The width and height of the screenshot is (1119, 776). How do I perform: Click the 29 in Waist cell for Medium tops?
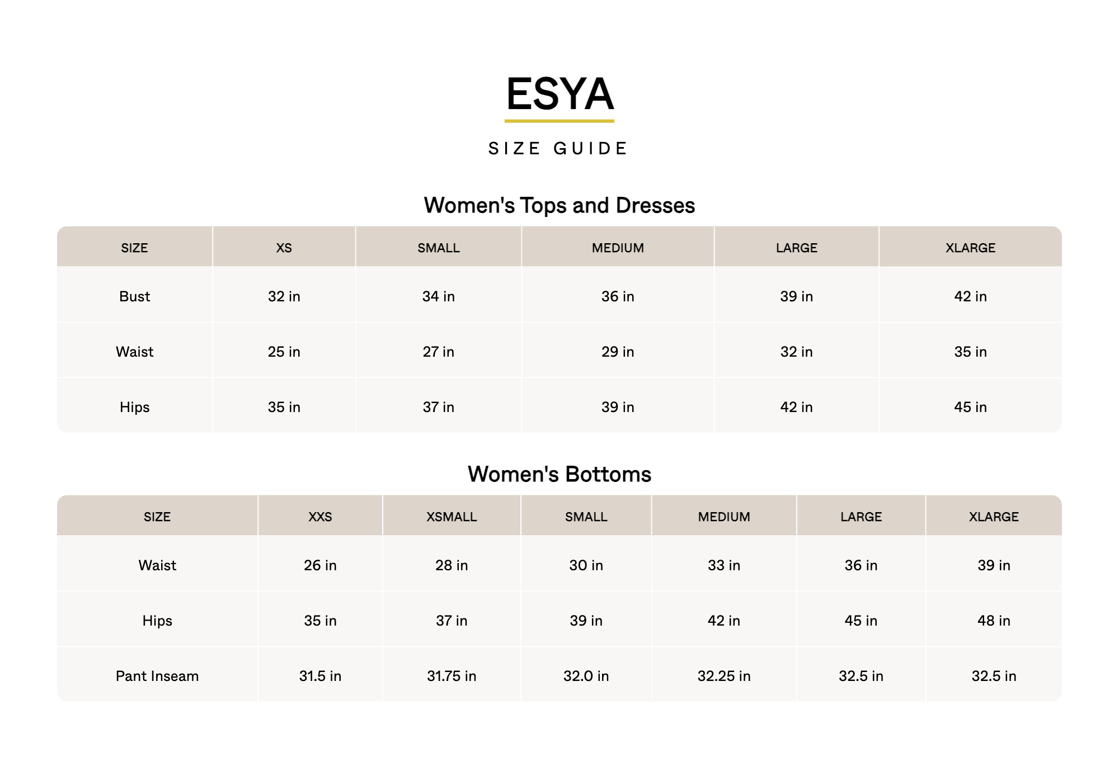click(618, 352)
